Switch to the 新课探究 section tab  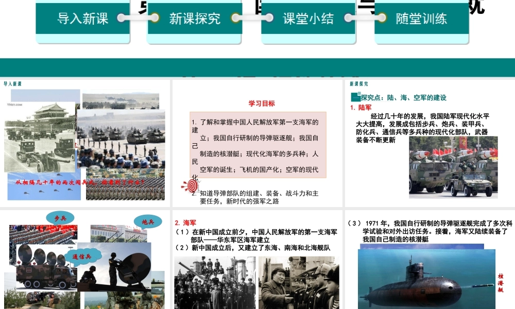[x=195, y=19]
